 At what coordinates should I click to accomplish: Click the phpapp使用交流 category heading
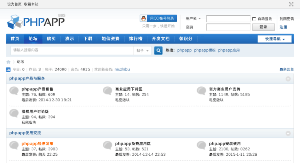click(25, 133)
